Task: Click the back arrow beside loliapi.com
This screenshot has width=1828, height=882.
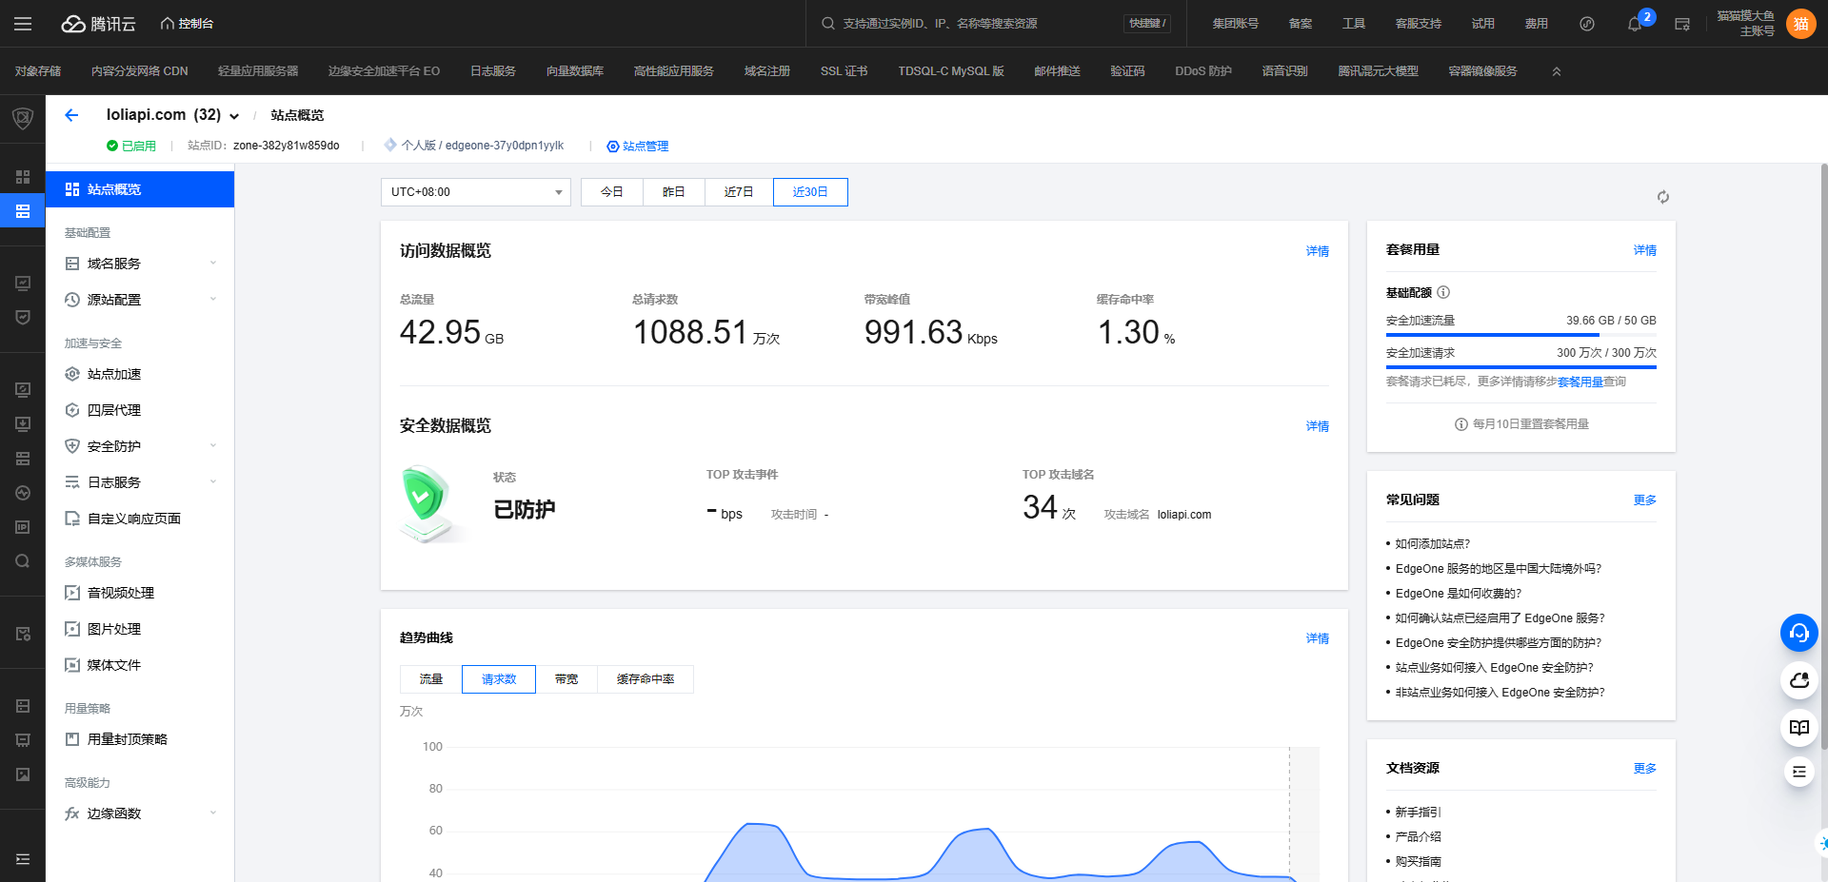Action: 71,114
